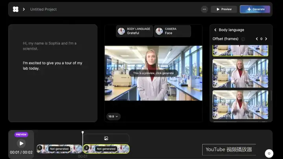The image size is (283, 159).
Task: Click the 00:01 / 00:02 time display
Action: point(21,152)
